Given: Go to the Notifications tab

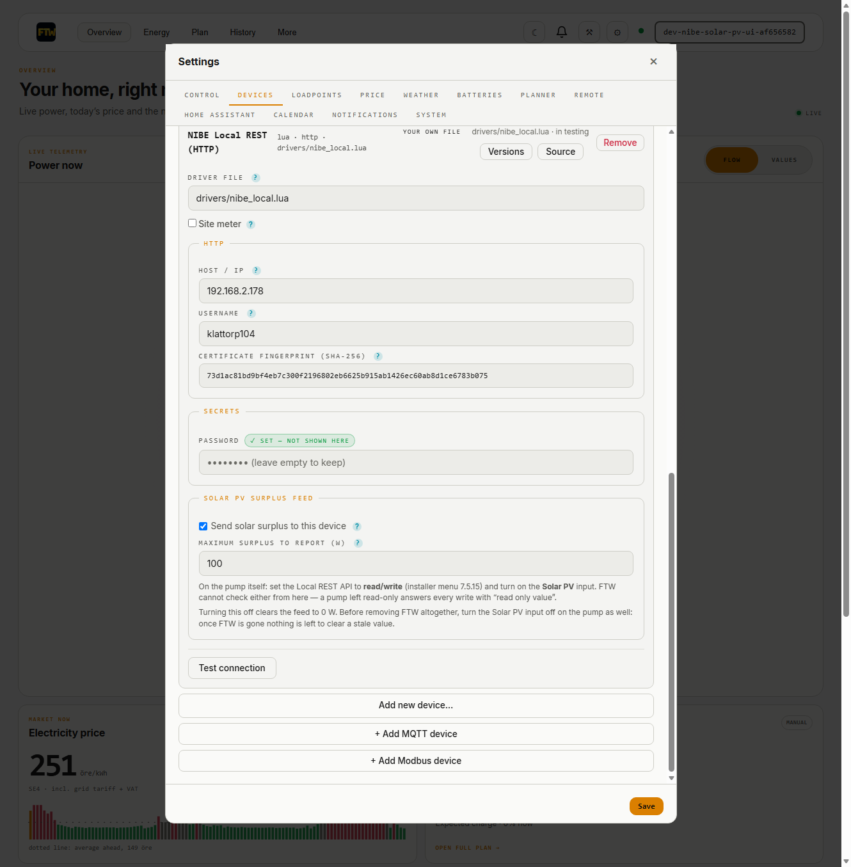Looking at the screenshot, I should click(365, 115).
